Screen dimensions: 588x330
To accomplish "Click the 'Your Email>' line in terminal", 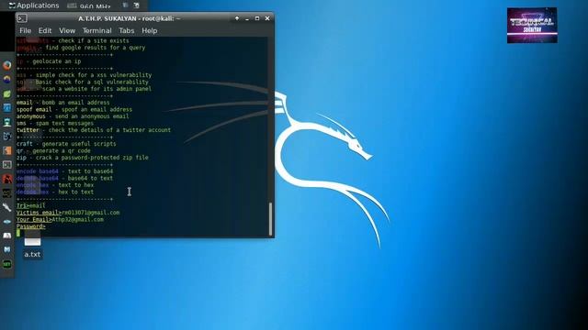I will click(x=60, y=220).
